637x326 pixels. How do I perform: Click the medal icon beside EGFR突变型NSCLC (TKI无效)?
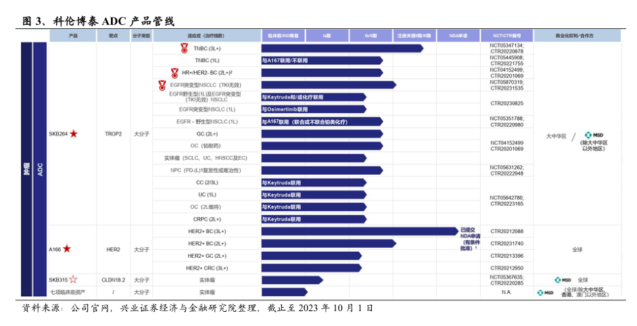[162, 85]
